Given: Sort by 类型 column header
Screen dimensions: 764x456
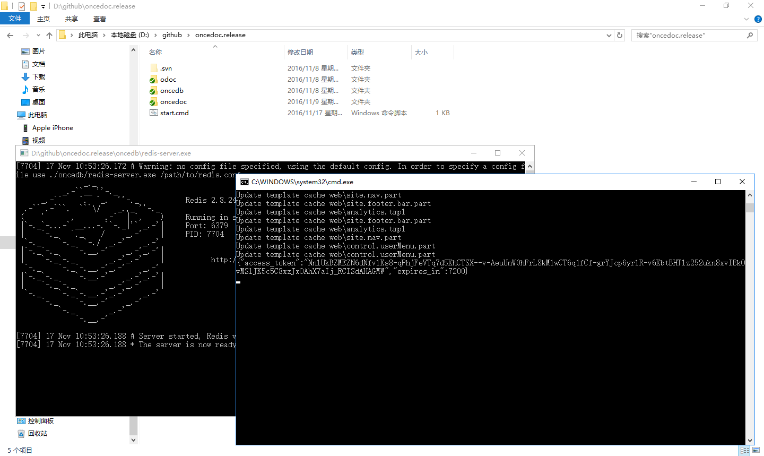Looking at the screenshot, I should point(358,52).
